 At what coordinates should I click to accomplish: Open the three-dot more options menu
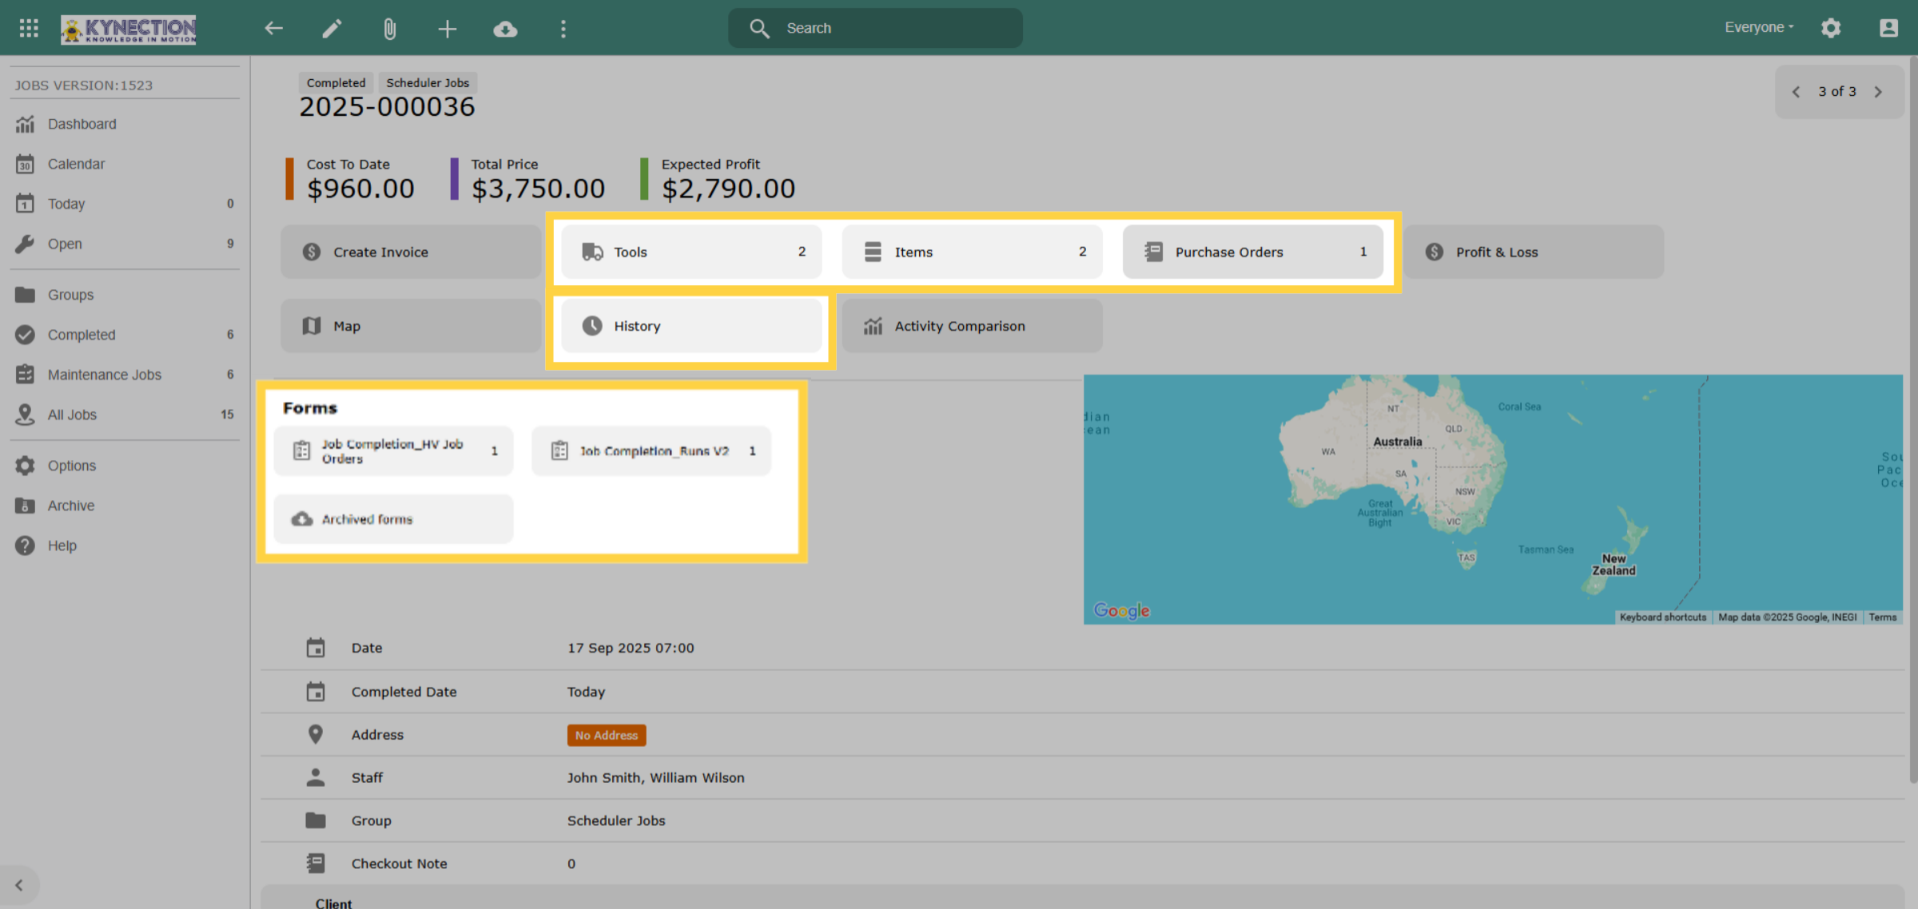(563, 30)
